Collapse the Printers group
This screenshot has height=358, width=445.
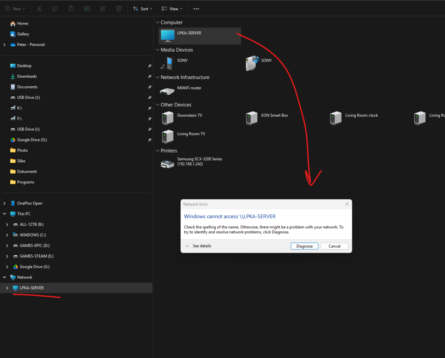click(x=158, y=151)
